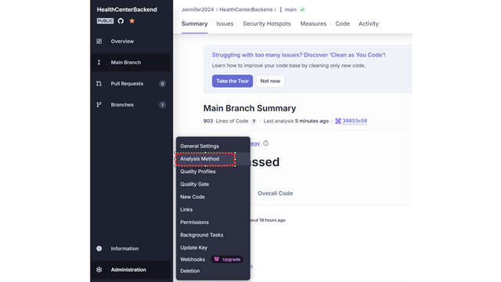Image resolution: width=501 pixels, height=282 pixels.
Task: Click the Jennifer2024 breadcrumb link
Action: [x=197, y=9]
